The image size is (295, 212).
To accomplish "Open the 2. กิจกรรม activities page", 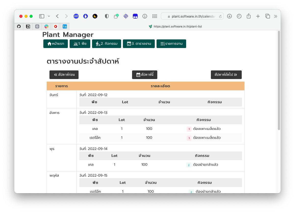I will 106,44.
